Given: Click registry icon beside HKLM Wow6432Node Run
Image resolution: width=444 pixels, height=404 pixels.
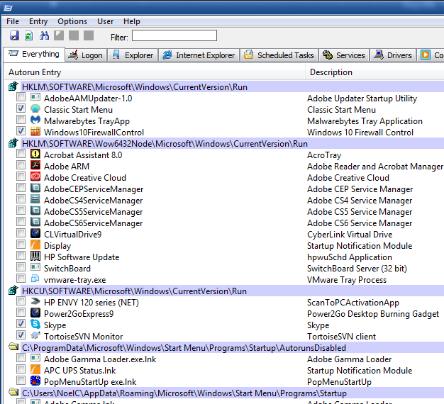Looking at the screenshot, I should point(13,143).
